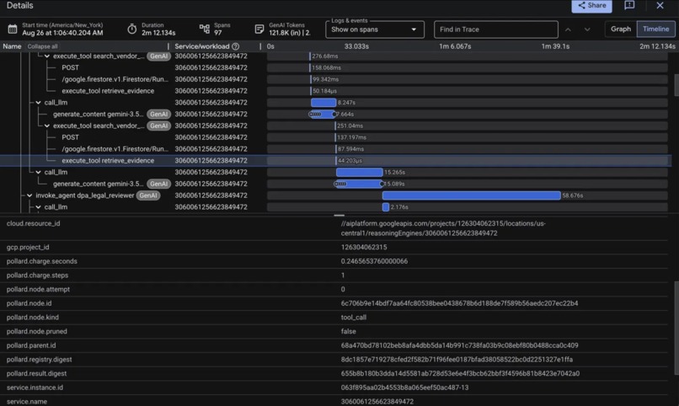Click event markers on the 7.664s bar
This screenshot has width=679, height=406.
click(x=315, y=115)
